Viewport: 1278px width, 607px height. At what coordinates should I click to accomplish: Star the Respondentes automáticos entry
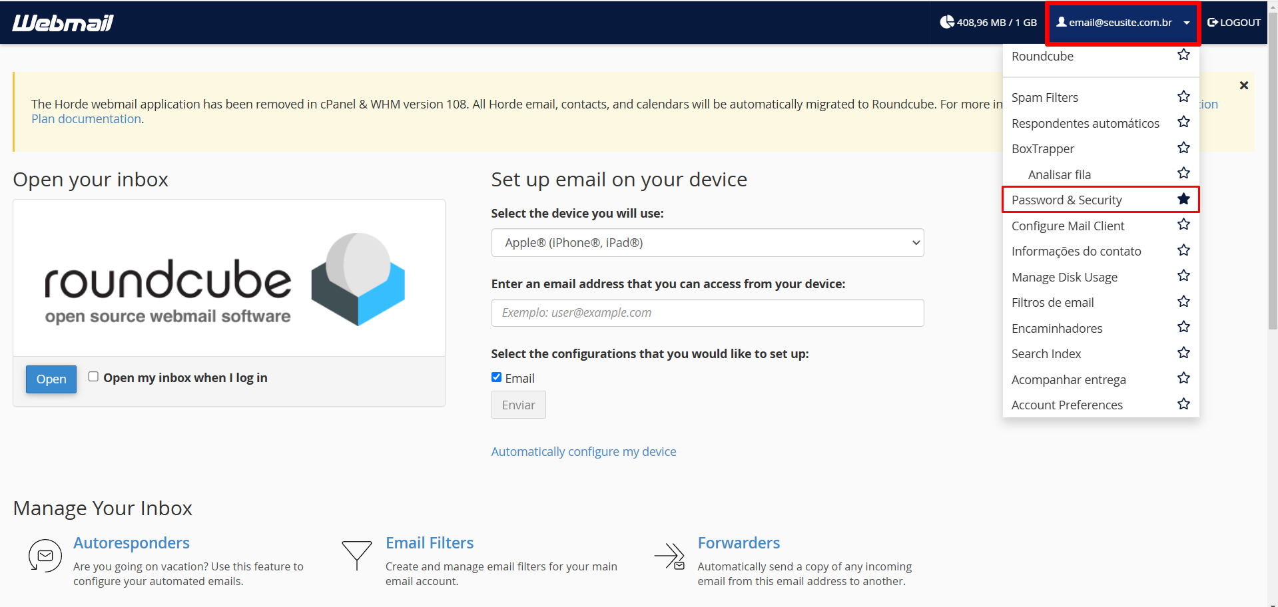[1183, 122]
